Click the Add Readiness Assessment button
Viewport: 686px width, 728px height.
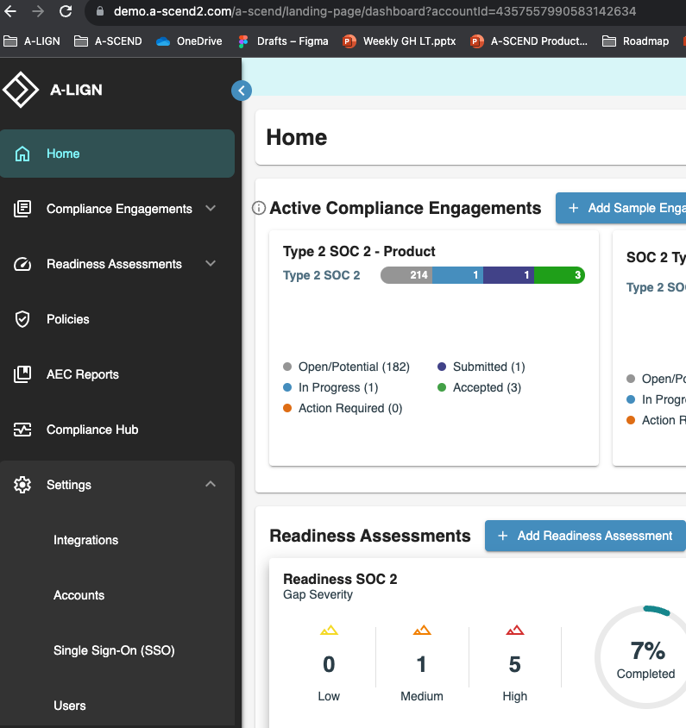tap(585, 536)
